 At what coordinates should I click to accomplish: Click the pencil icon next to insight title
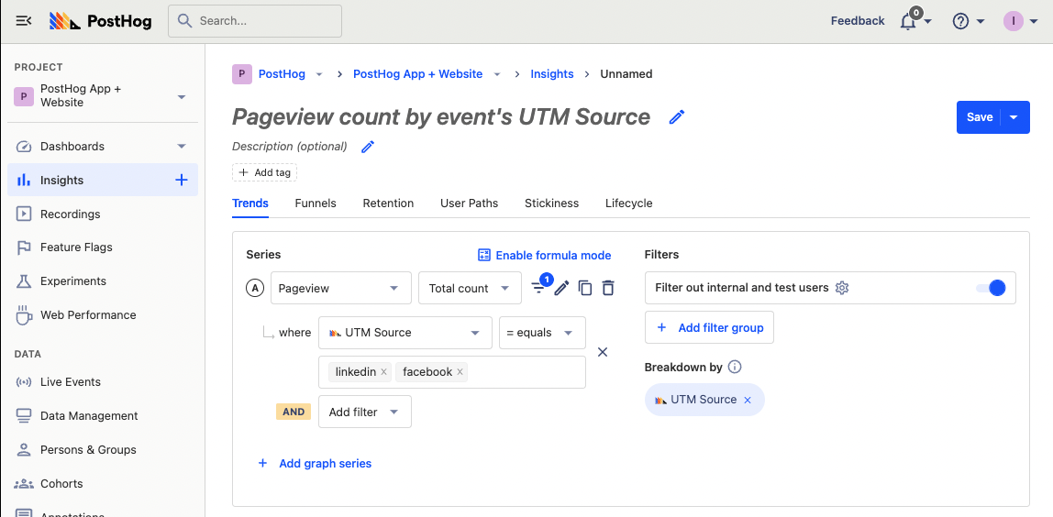click(677, 117)
